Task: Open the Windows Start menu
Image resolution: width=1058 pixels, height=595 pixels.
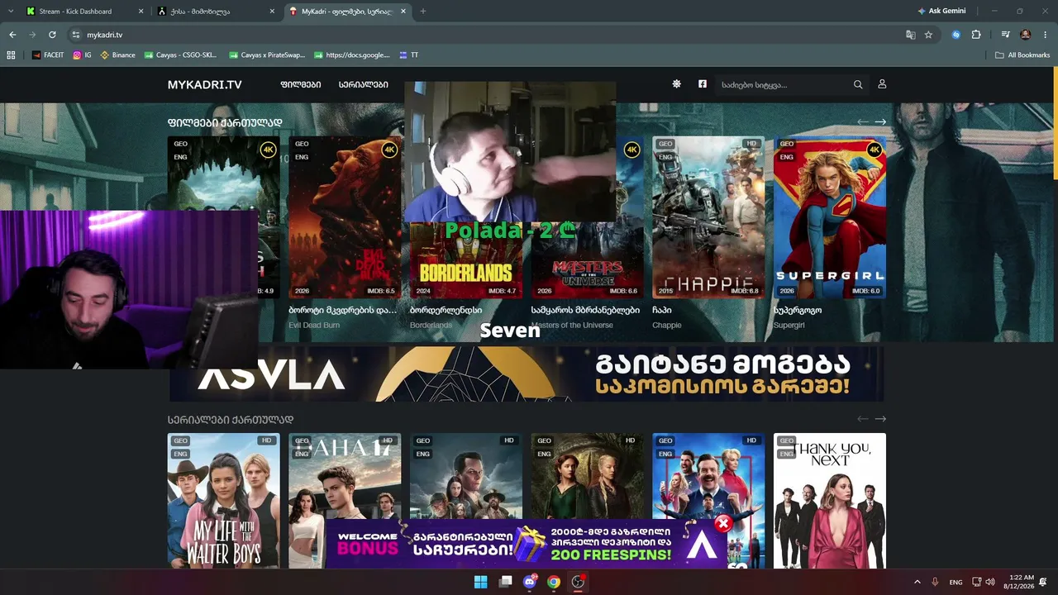Action: [480, 582]
